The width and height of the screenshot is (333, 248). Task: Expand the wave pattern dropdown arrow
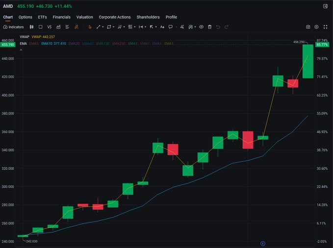tap(124, 27)
